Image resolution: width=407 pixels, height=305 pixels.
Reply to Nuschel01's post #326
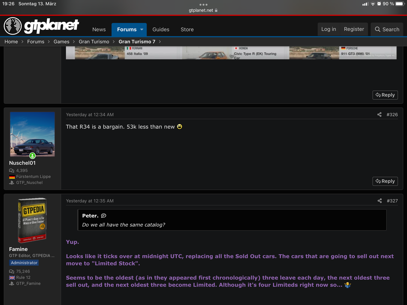(x=385, y=181)
